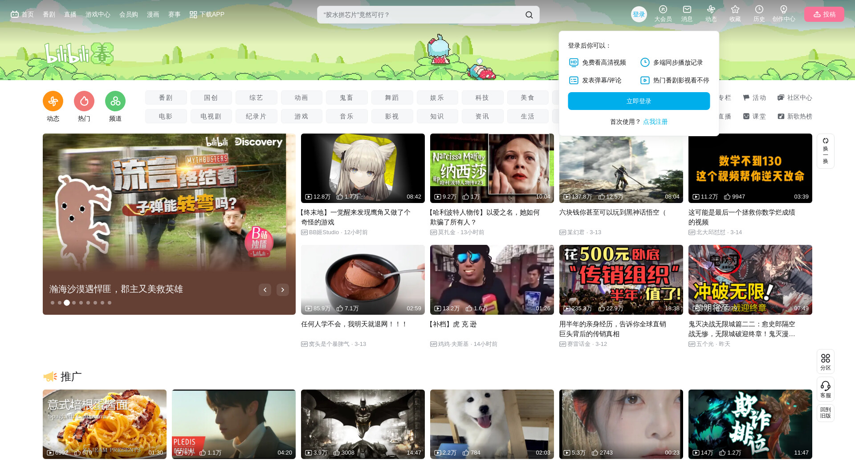Click the 首页 home icon

[15, 14]
